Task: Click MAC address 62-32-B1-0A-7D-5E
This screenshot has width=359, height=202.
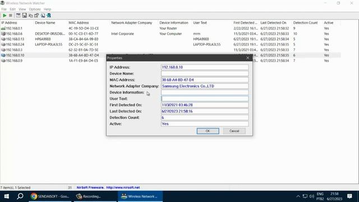Action: [84, 50]
